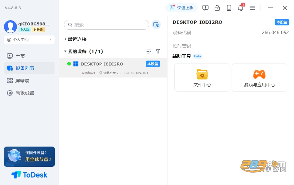
Task: Open the mobile phone device icon
Action: [x=229, y=8]
